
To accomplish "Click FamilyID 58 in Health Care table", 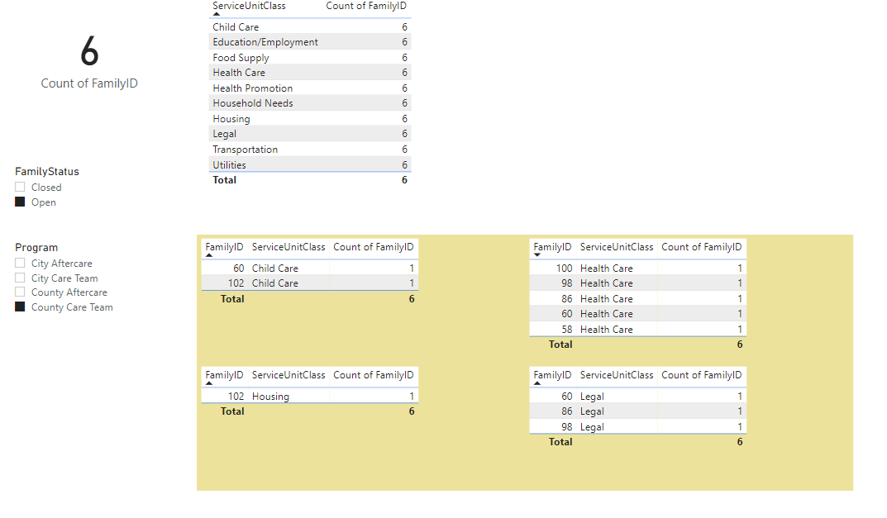I will coord(567,329).
